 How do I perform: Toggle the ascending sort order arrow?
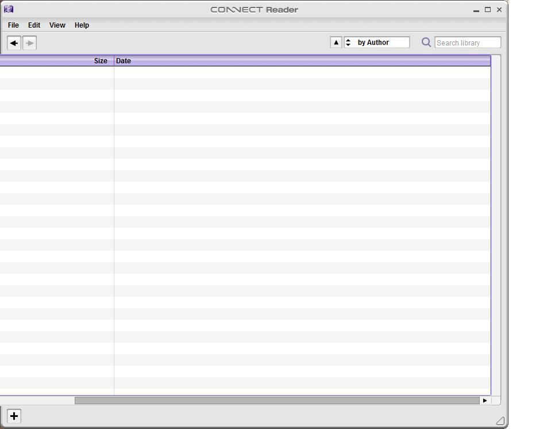336,43
